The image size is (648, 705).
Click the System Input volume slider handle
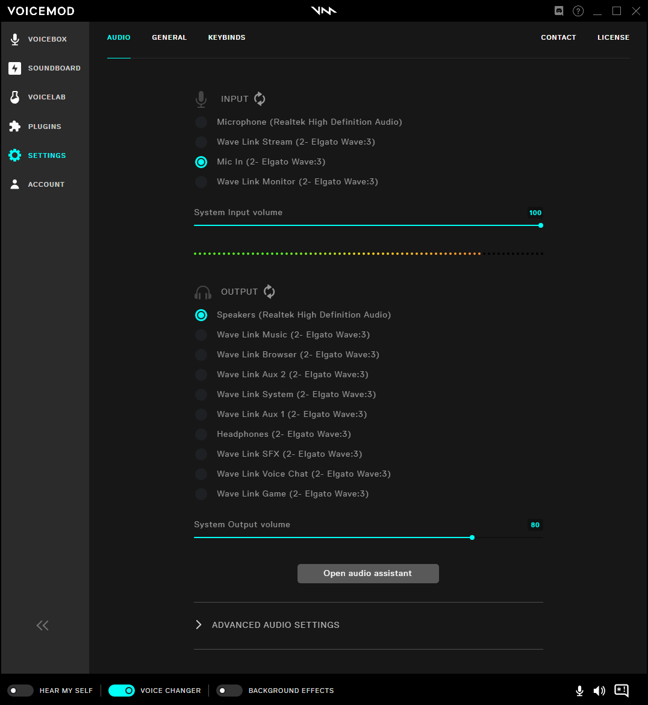[x=541, y=226]
